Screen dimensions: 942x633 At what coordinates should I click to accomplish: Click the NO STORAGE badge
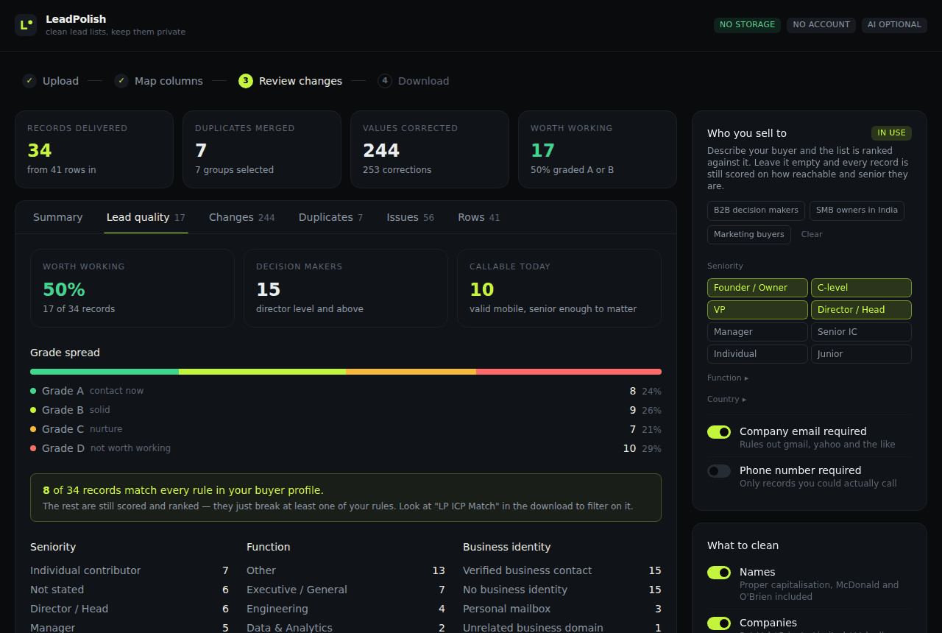747,25
